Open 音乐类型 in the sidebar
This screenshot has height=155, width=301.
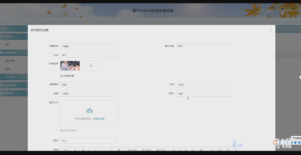(x=10, y=61)
